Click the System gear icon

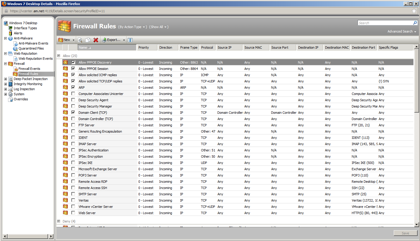coord(10,94)
